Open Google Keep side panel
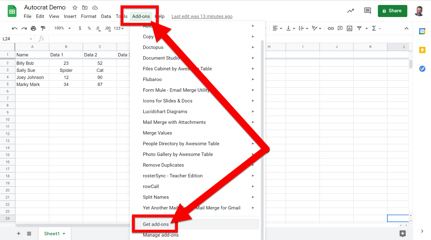The image size is (431, 240). (422, 50)
